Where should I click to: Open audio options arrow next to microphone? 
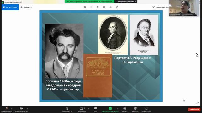(12, 108)
